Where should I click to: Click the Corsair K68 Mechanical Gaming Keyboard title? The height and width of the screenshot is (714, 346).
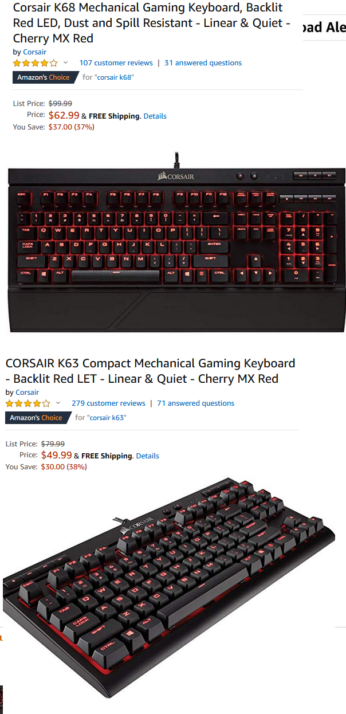(152, 23)
